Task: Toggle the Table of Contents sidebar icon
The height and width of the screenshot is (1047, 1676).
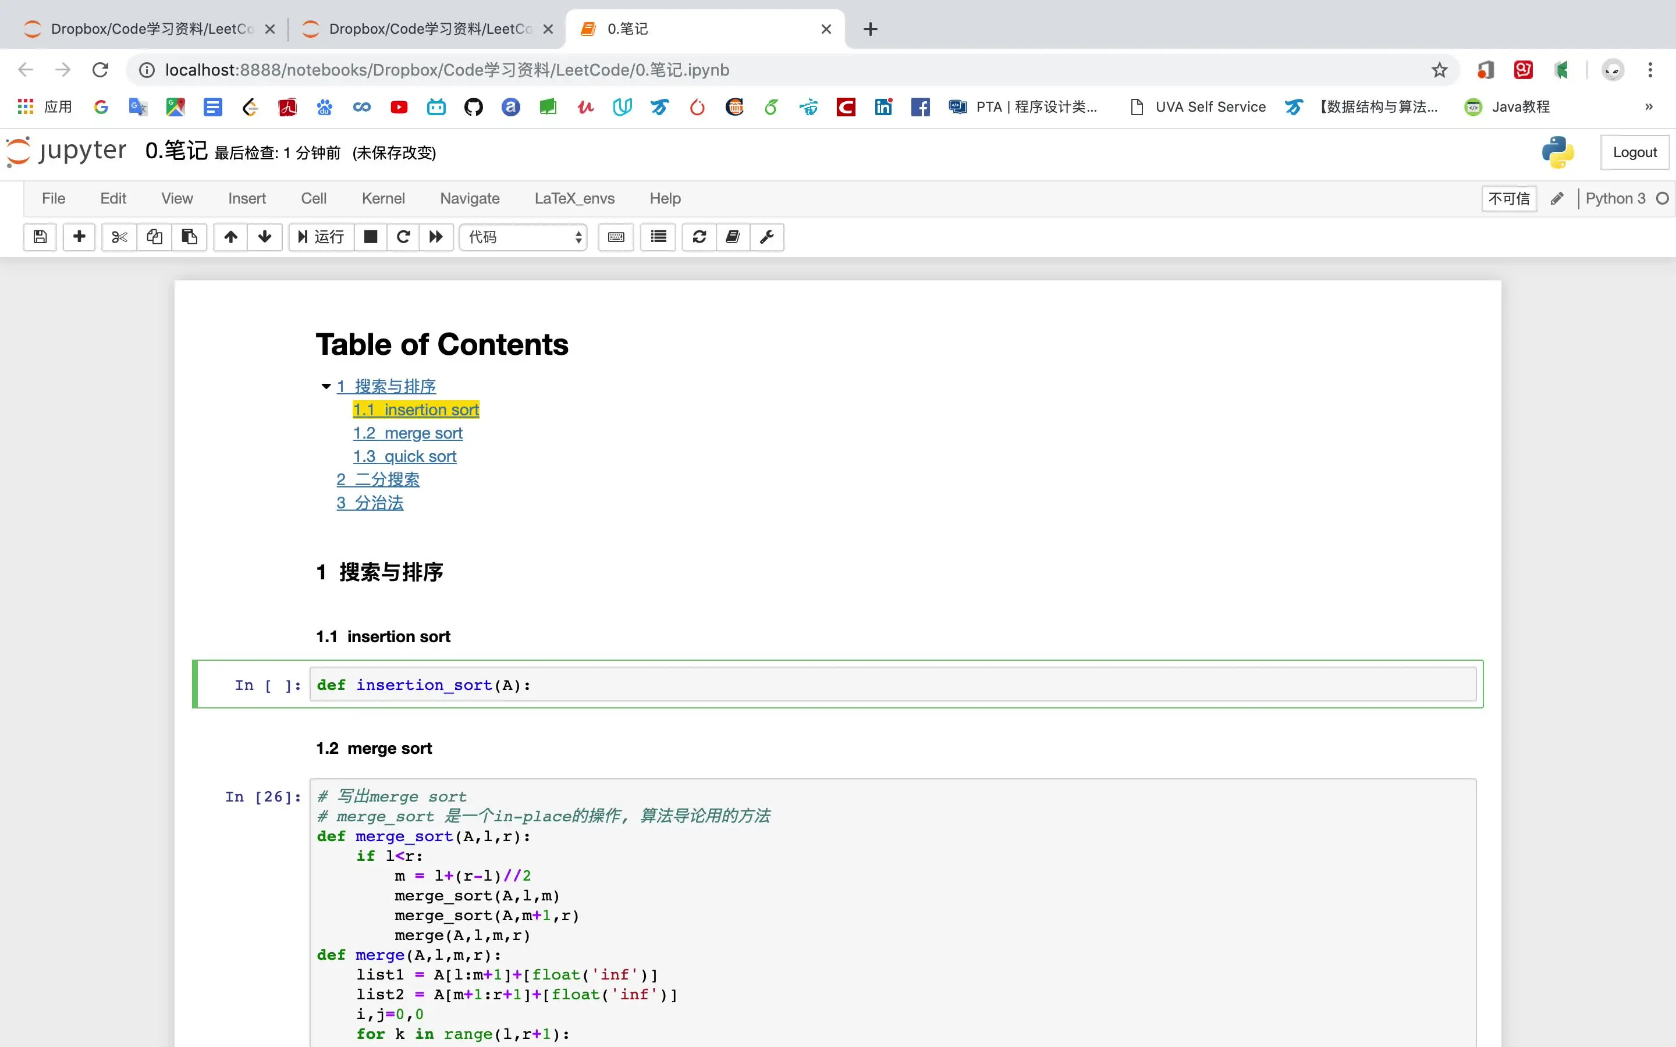Action: click(x=658, y=237)
